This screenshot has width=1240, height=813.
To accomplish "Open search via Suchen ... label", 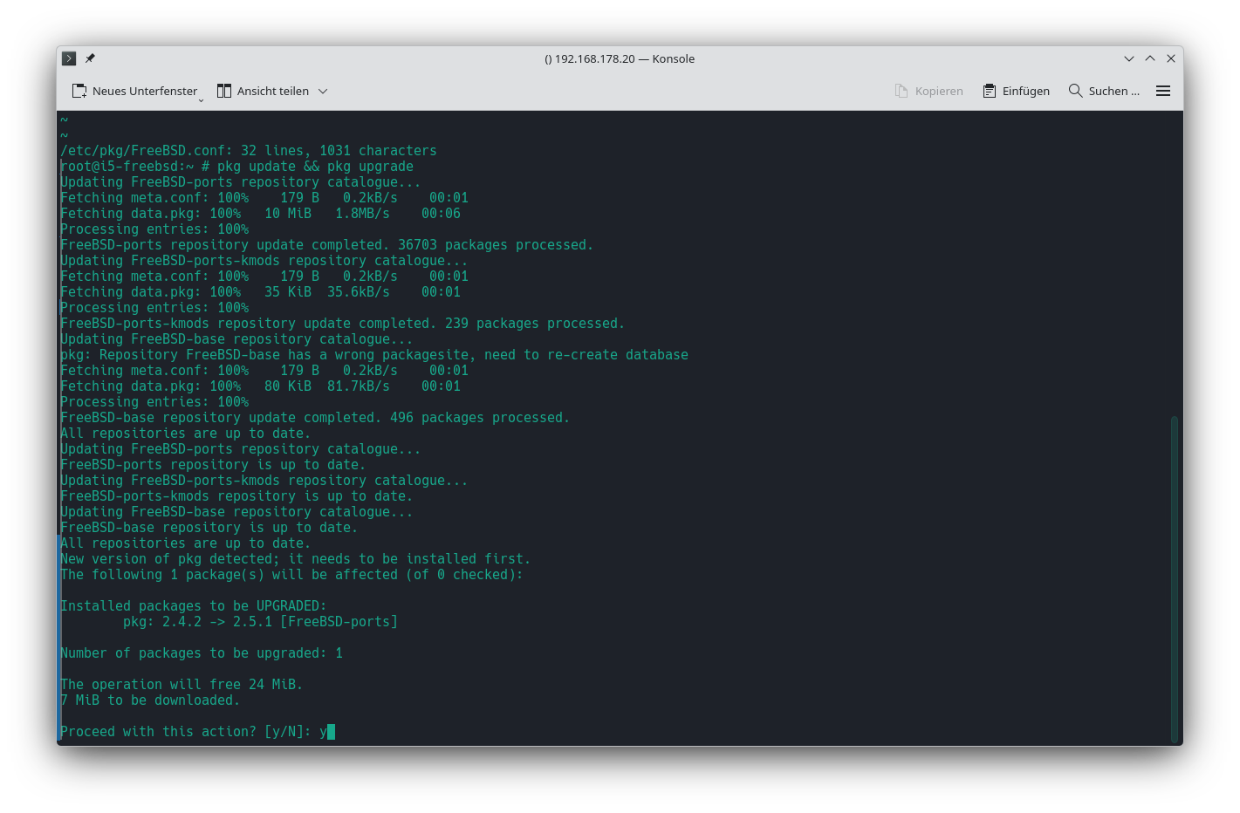I will [1113, 91].
